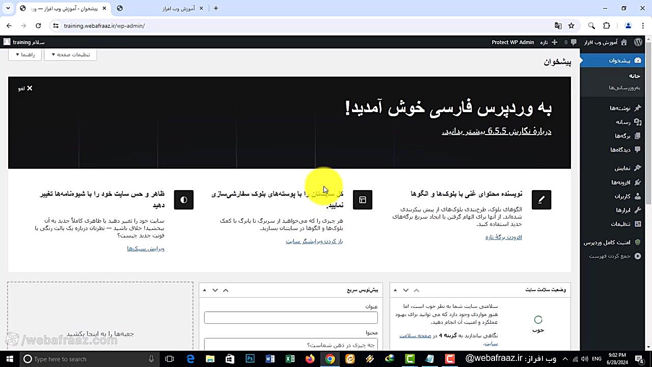Image resolution: width=652 pixels, height=367 pixels.
Task: Click the half-circle styles icon
Action: coord(183,200)
